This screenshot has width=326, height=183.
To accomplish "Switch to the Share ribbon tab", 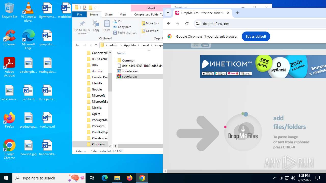I will [x=109, y=14].
